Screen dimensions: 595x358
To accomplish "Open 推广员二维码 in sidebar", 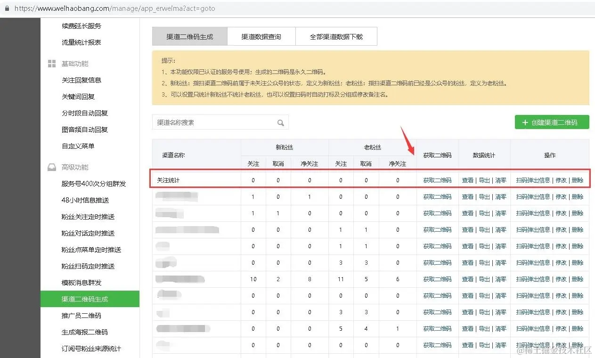I will click(82, 316).
